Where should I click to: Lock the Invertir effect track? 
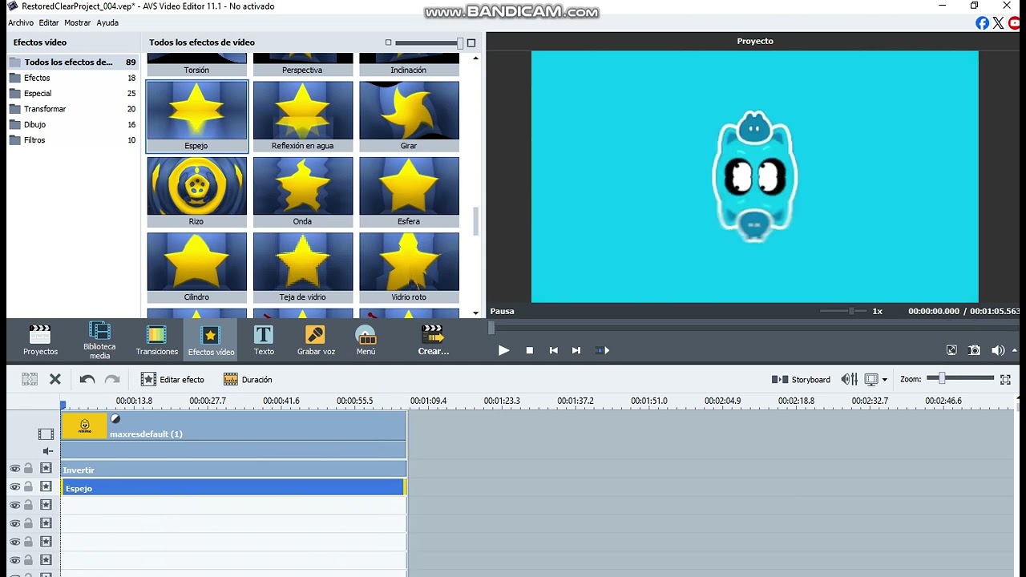[x=28, y=468]
